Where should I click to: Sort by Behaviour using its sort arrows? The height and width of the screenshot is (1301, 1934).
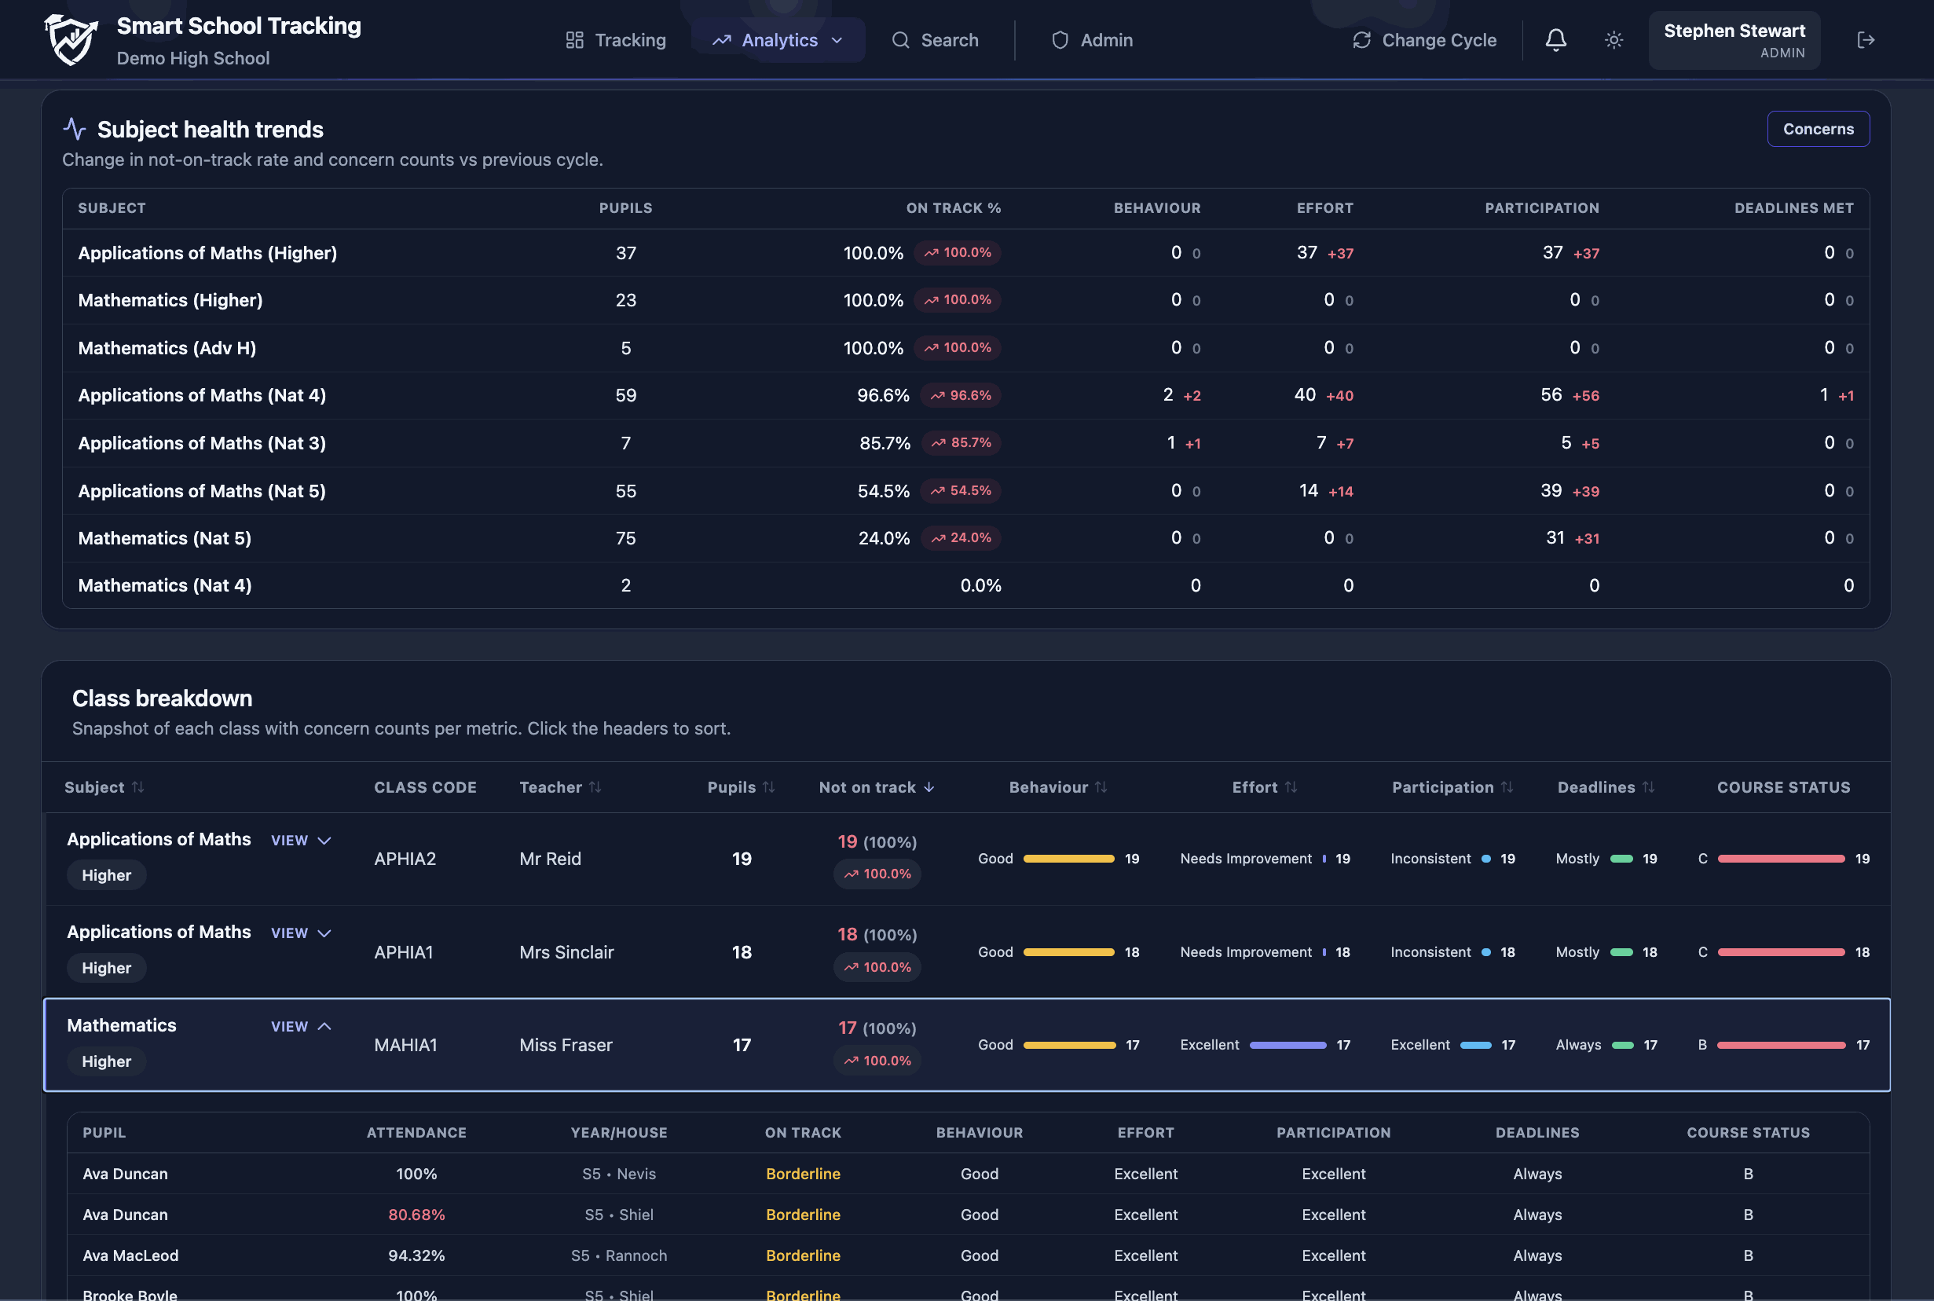pyautogui.click(x=1101, y=786)
